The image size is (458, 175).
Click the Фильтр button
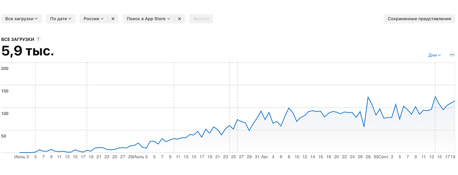(x=201, y=19)
